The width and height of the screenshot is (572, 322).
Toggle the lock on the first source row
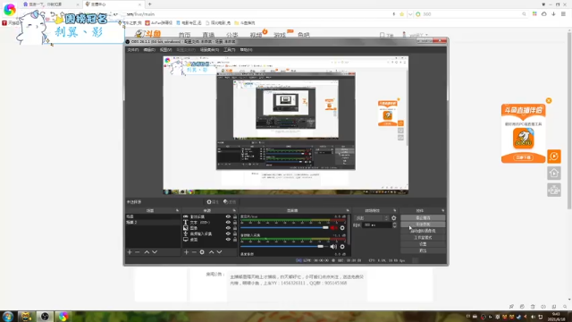(x=235, y=216)
